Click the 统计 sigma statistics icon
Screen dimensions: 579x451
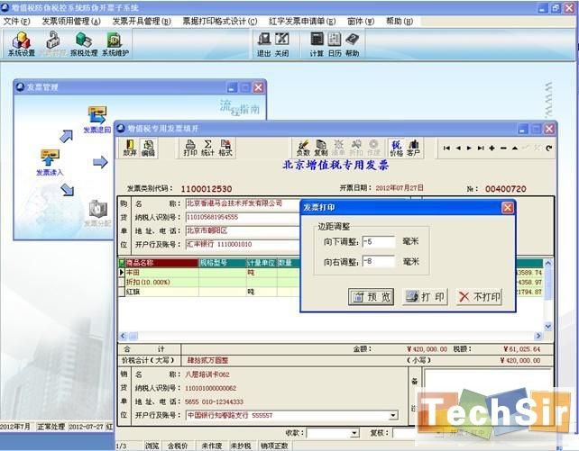pos(208,148)
